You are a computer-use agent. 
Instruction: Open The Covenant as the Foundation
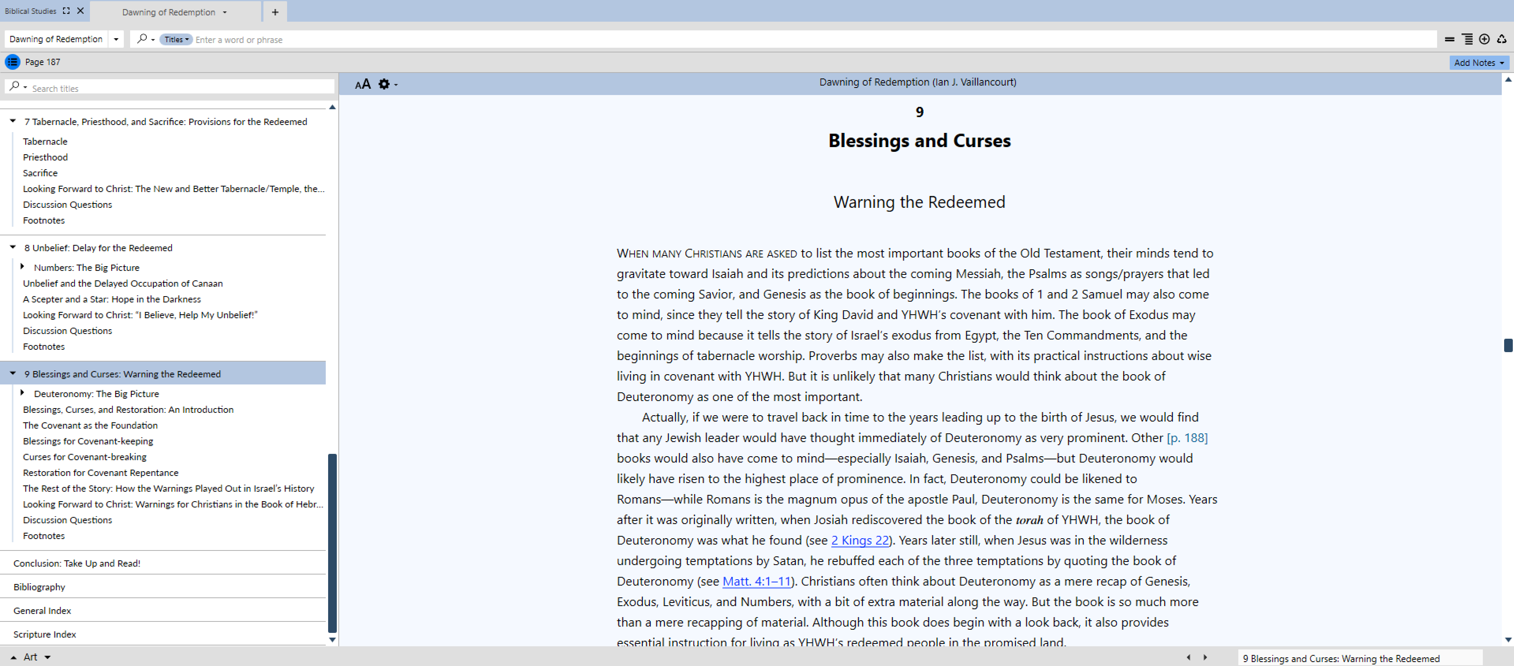pos(90,425)
